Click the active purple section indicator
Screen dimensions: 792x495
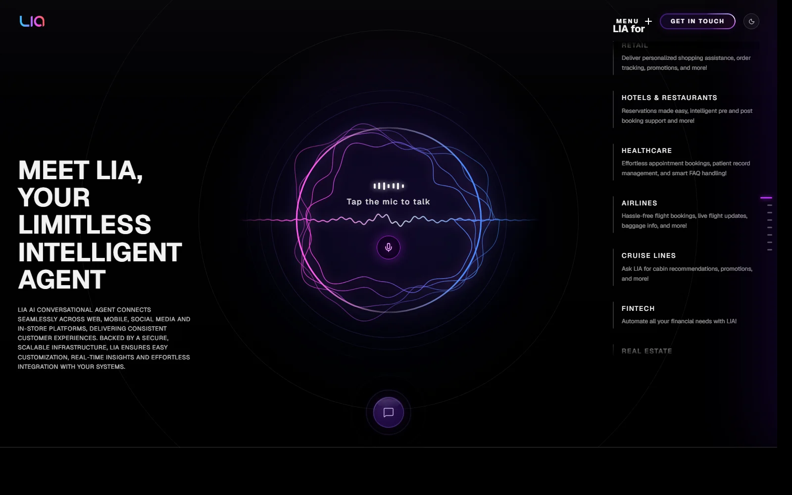point(766,198)
